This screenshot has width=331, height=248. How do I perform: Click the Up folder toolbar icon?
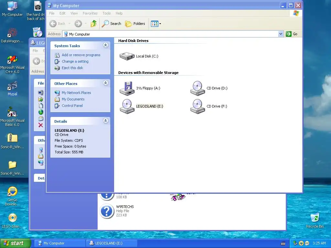[93, 24]
